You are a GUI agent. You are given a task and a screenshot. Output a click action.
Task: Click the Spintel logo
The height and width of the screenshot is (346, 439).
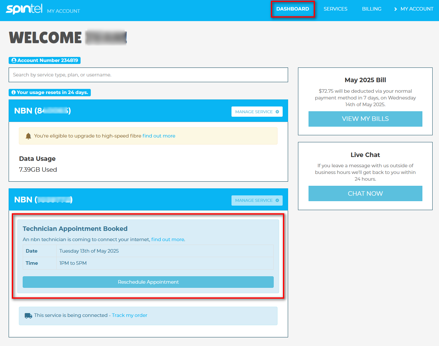[24, 9]
